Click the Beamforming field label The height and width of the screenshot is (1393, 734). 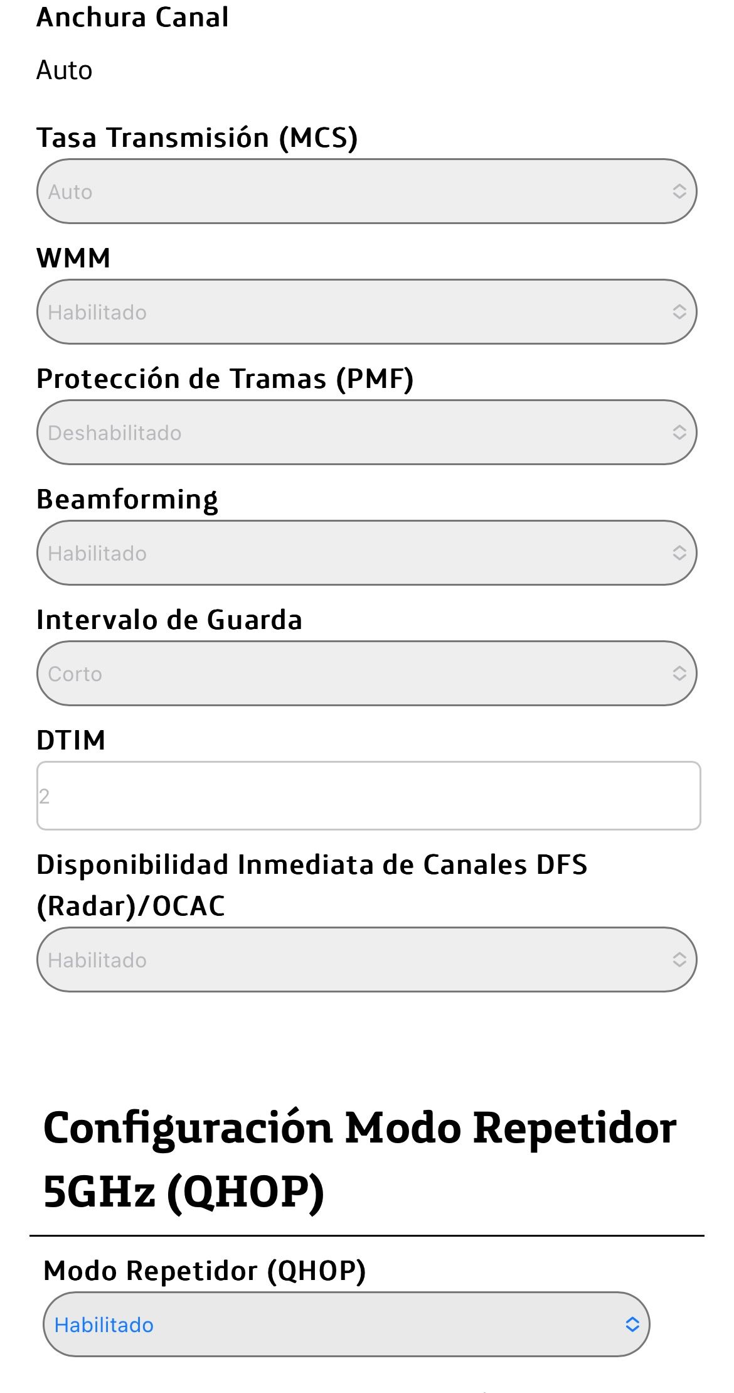[127, 500]
